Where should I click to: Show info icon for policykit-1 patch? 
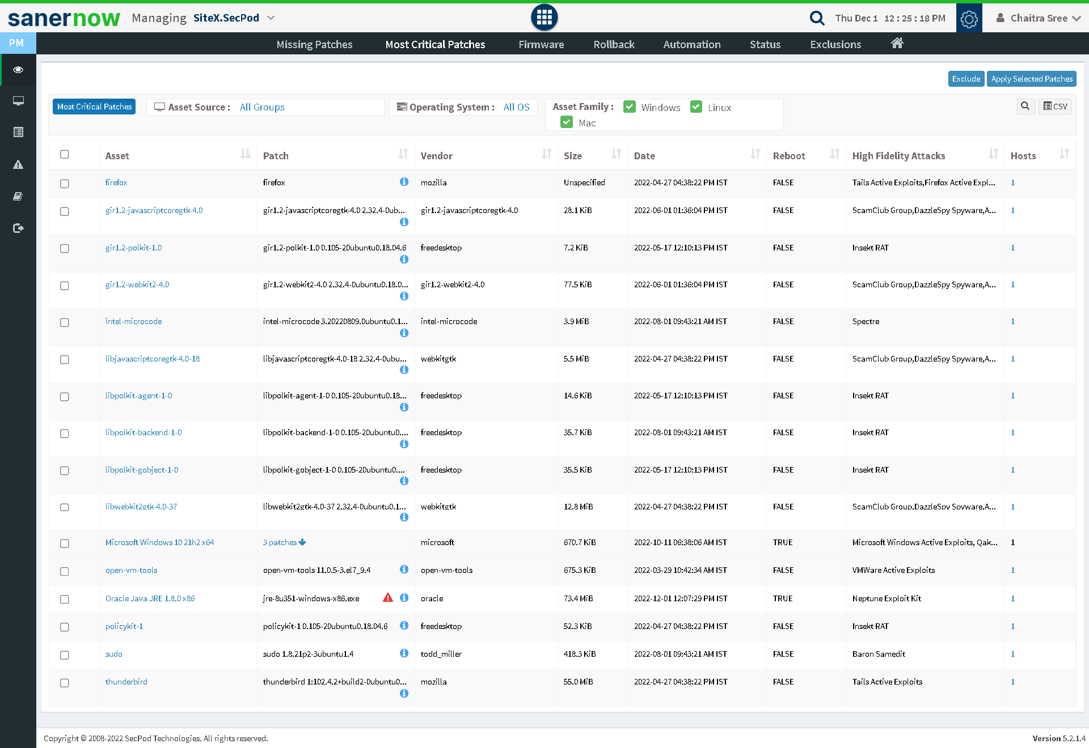pyautogui.click(x=404, y=625)
